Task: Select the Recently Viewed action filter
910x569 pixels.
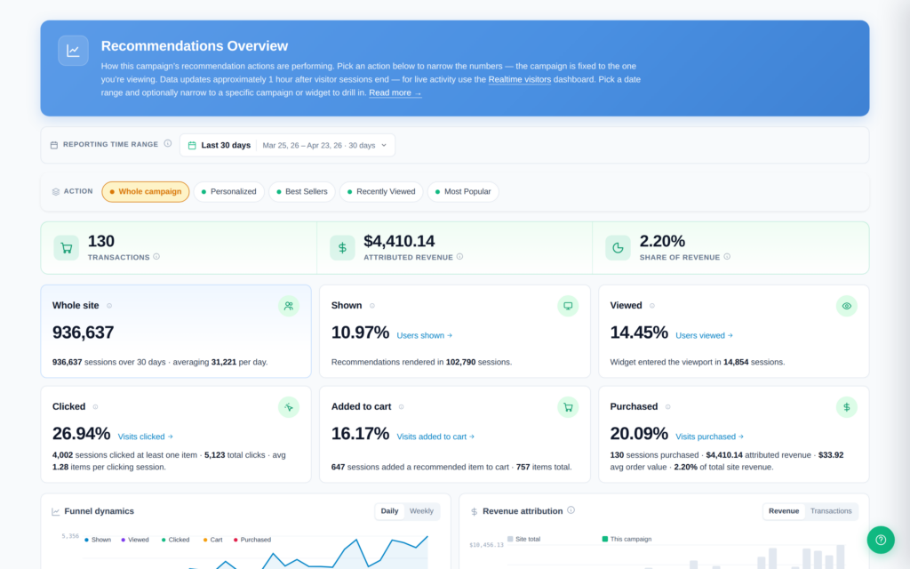Action: pyautogui.click(x=381, y=192)
